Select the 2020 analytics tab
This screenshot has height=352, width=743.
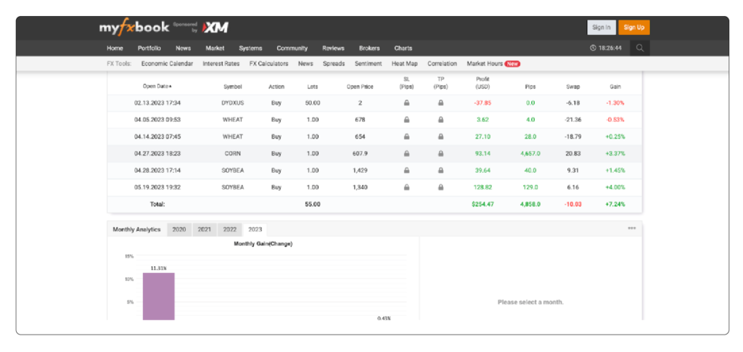coord(178,229)
